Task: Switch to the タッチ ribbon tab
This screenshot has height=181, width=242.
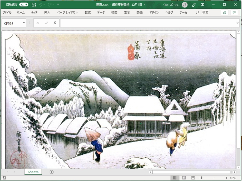Action: click(x=34, y=12)
